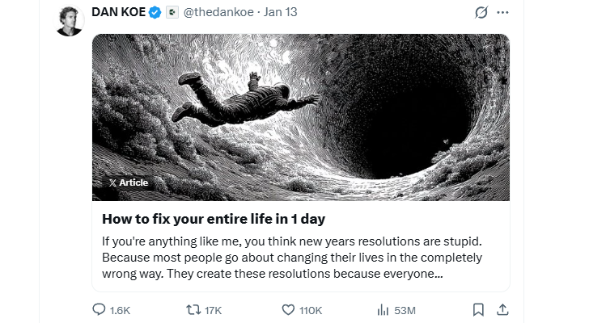The width and height of the screenshot is (589, 323).
Task: Click the blue verified checkmark badge
Action: point(160,13)
